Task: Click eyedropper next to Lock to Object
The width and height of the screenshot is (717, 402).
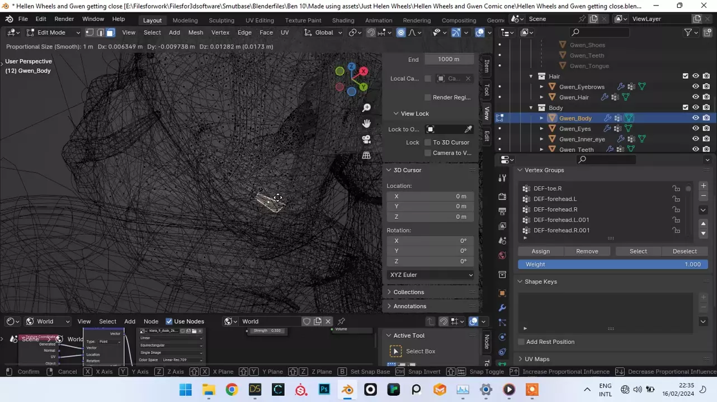Action: pos(468,130)
